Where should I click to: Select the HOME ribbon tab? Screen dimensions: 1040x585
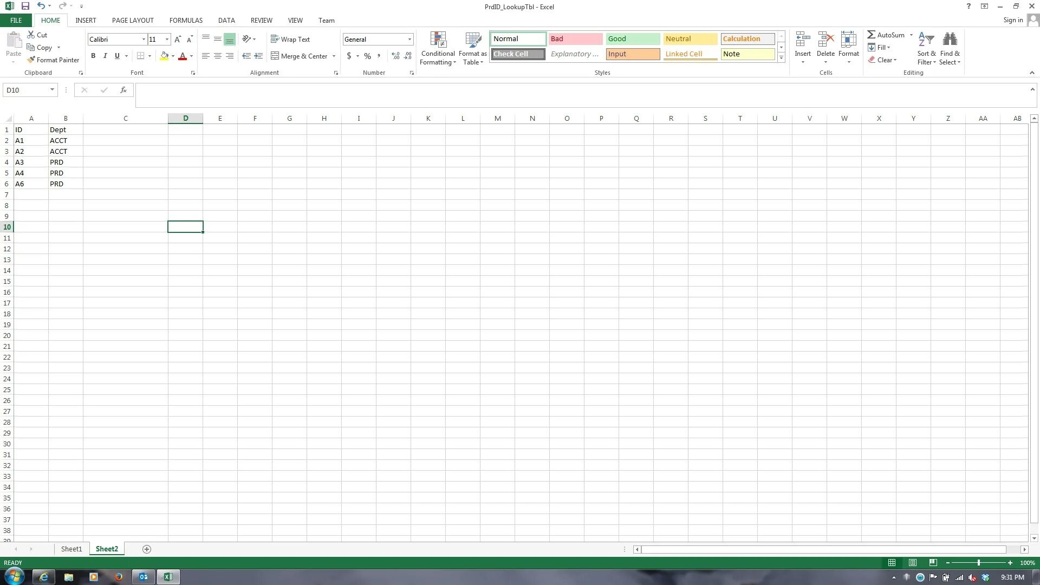pyautogui.click(x=50, y=20)
